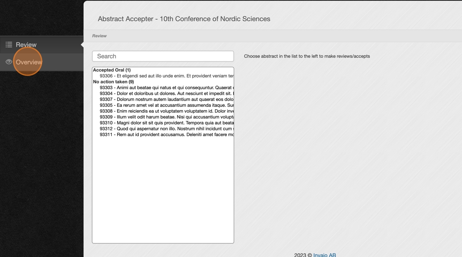Focus the Search input field
This screenshot has height=257, width=462.
pyautogui.click(x=163, y=56)
